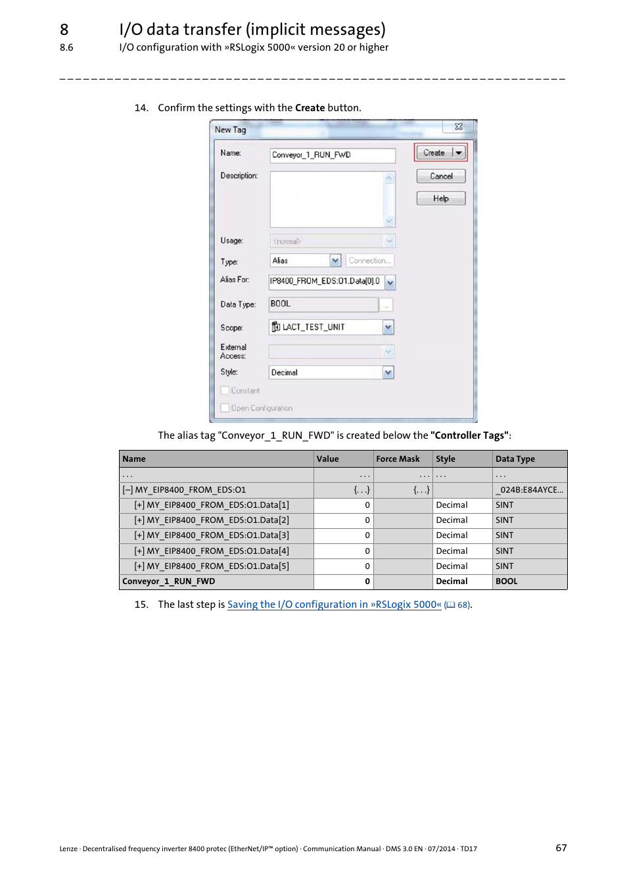
Task: Toggle the Open Configuration checkbox
Action: pos(225,408)
